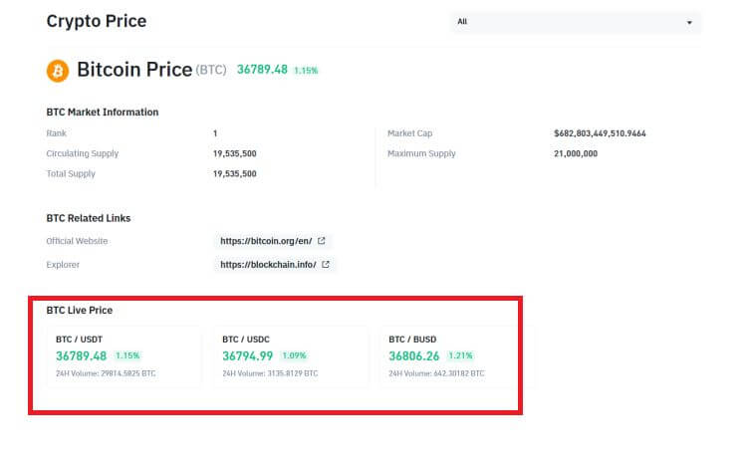Click the orange Bitcoin logo icon
Viewport: 748px width, 463px height.
coord(58,71)
